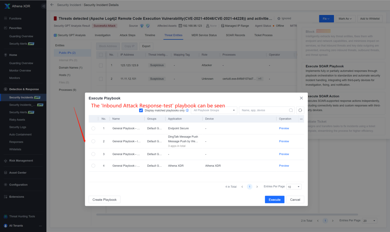390x232 pixels.
Task: Select radio button for playbook row 4
Action: 93,166
